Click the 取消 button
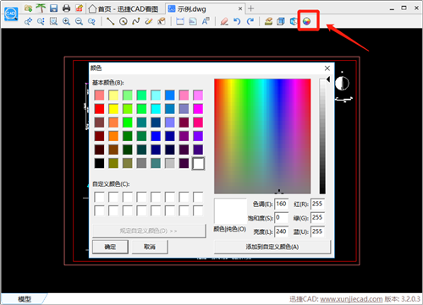Viewport: 423px width, 305px height. (150, 247)
